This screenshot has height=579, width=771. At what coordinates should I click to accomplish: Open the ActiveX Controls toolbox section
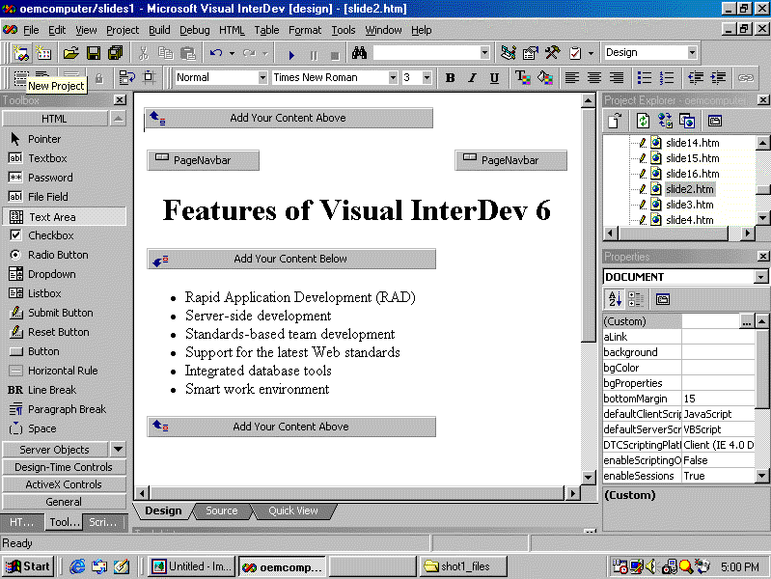64,484
